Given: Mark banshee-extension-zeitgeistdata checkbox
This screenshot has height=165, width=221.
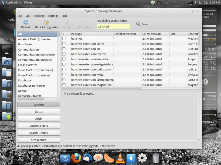Looking at the screenshot, I should 64,64.
